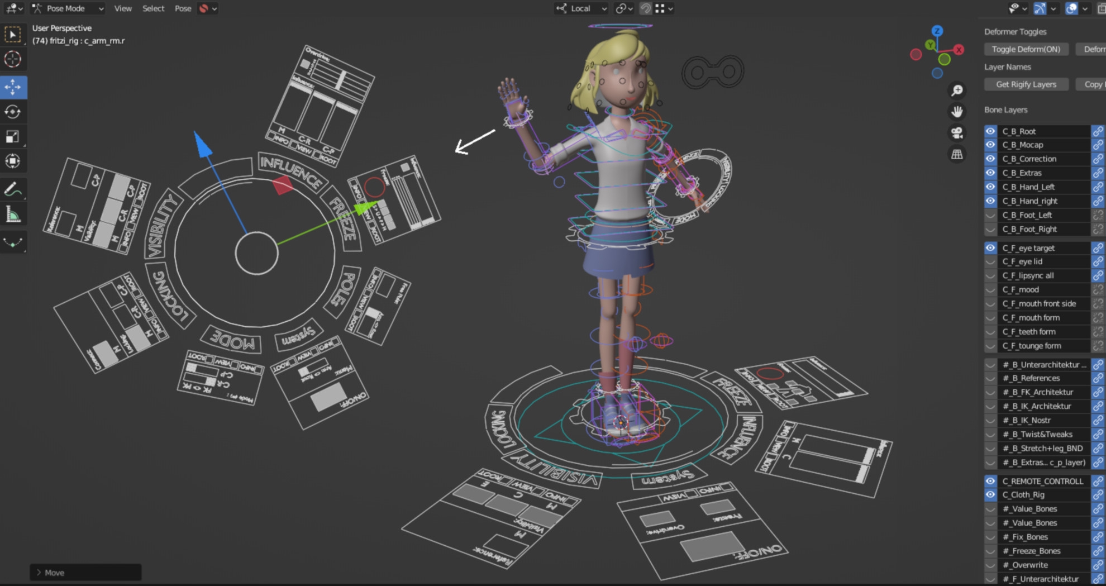1106x586 pixels.
Task: Hide the C_B_Root bone layer
Action: [990, 131]
